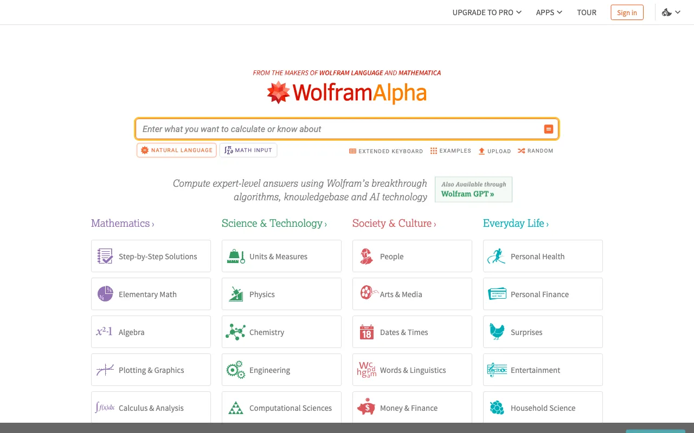Click the Units & Measures weight icon
Viewport: 694px width, 433px height.
pos(236,256)
